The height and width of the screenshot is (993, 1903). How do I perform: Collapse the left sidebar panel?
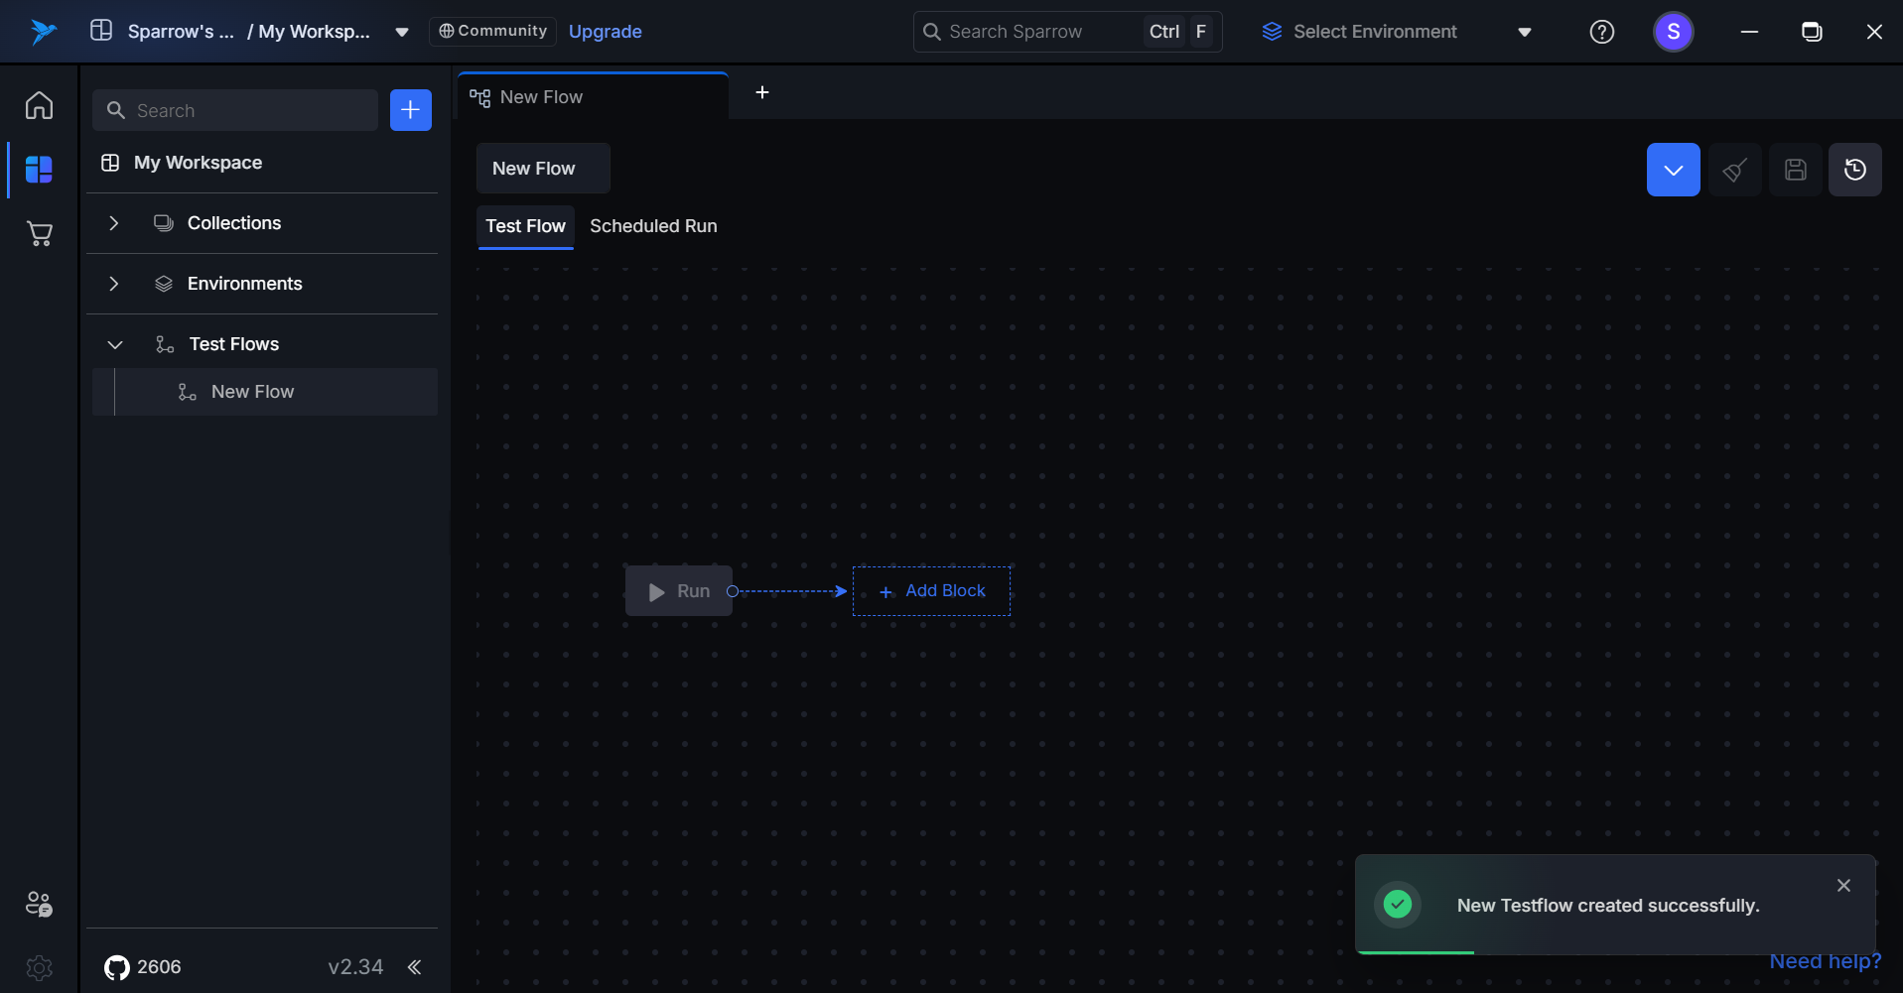click(x=414, y=967)
